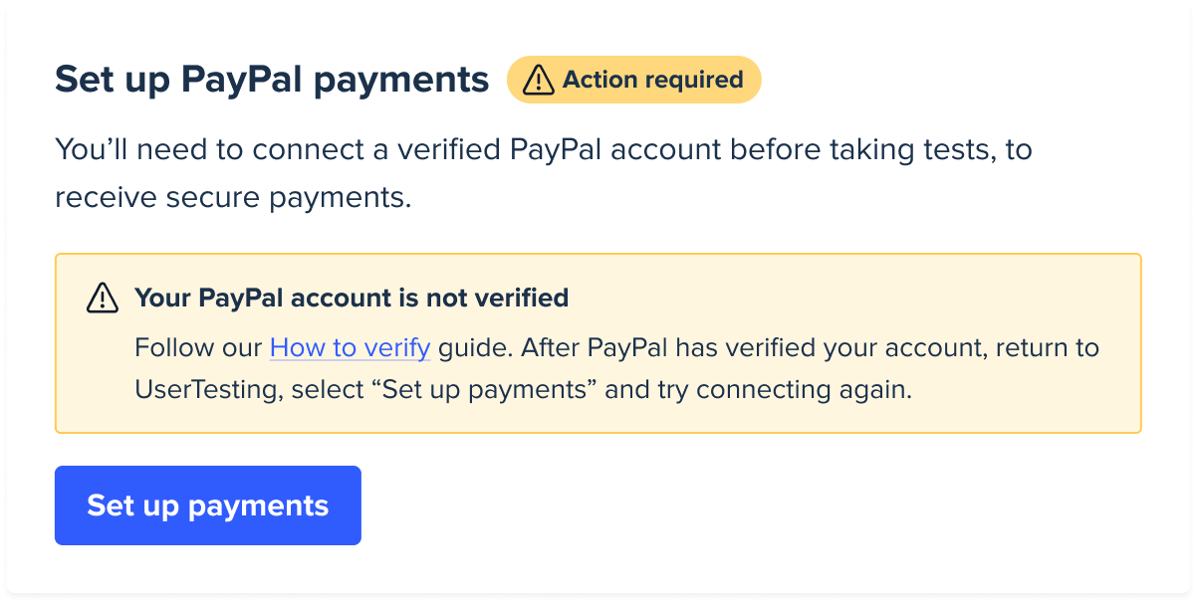Select the Action required status badge

click(634, 80)
